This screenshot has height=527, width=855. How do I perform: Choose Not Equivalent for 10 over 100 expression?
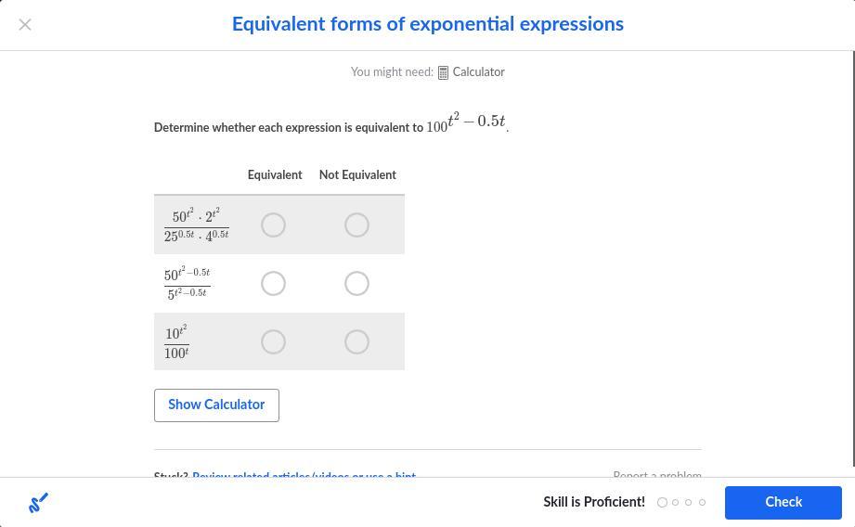click(356, 342)
